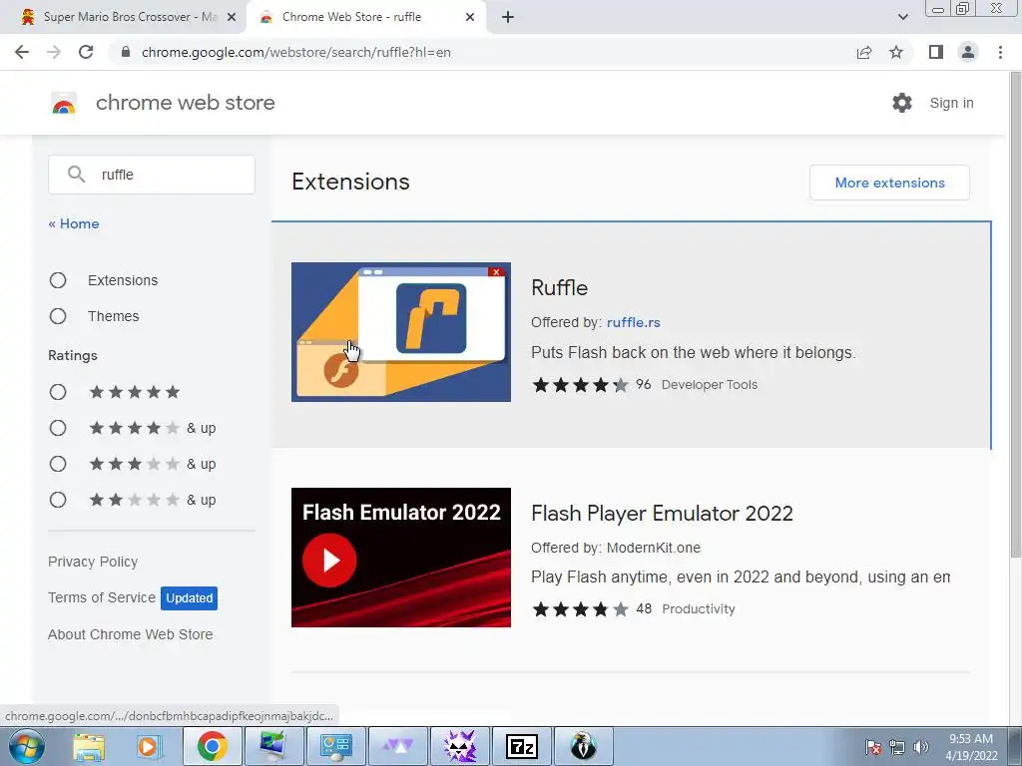Click "Offered by: ModernKit.one" text
Image resolution: width=1022 pixels, height=766 pixels.
616,548
